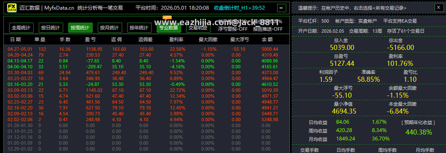Click the FX DATA logo icon
Screen dimensions: 446x153
point(12,8)
